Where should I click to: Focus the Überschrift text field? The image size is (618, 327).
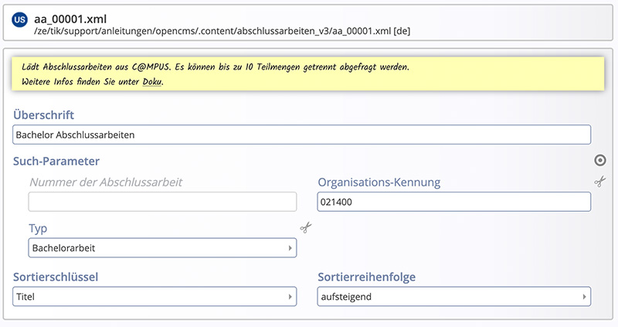(301, 135)
